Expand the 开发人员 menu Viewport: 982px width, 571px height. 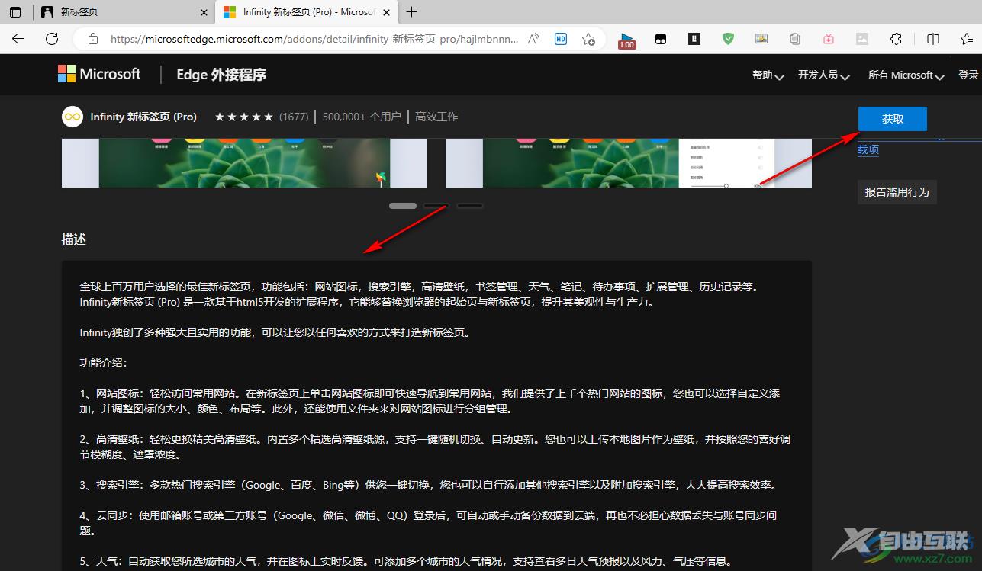click(x=823, y=75)
